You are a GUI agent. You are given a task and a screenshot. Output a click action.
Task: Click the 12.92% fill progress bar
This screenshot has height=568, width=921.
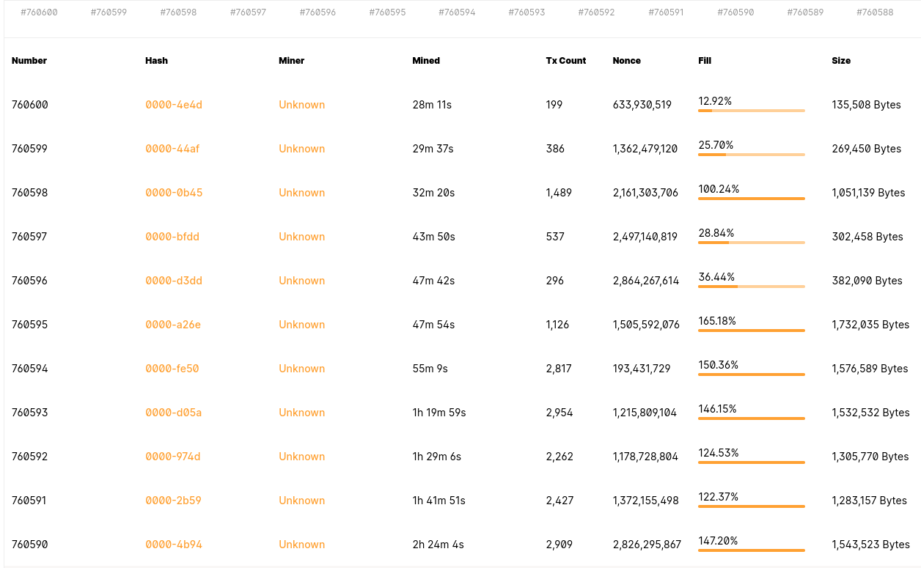(751, 111)
